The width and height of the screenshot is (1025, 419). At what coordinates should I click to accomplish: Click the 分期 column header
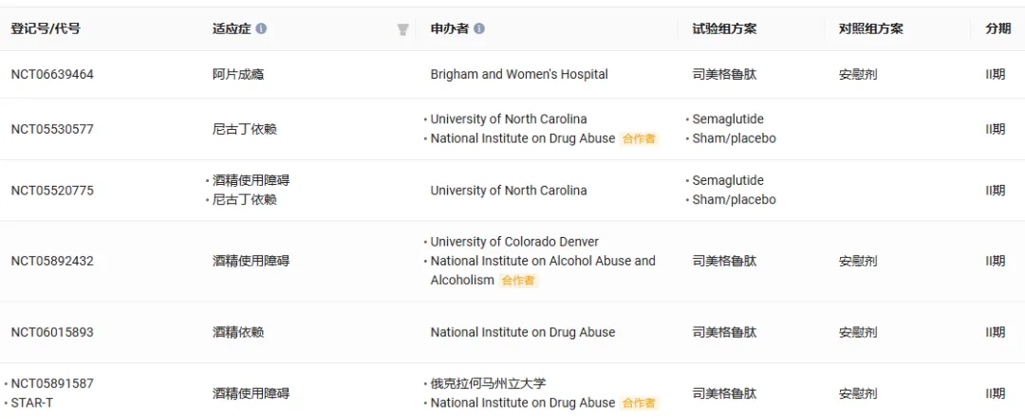pyautogui.click(x=997, y=29)
